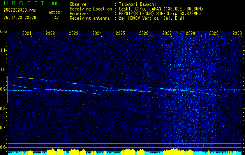Screen dimensions: 245x155
Task: Click time marker 2329
Action: [x=214, y=33]
